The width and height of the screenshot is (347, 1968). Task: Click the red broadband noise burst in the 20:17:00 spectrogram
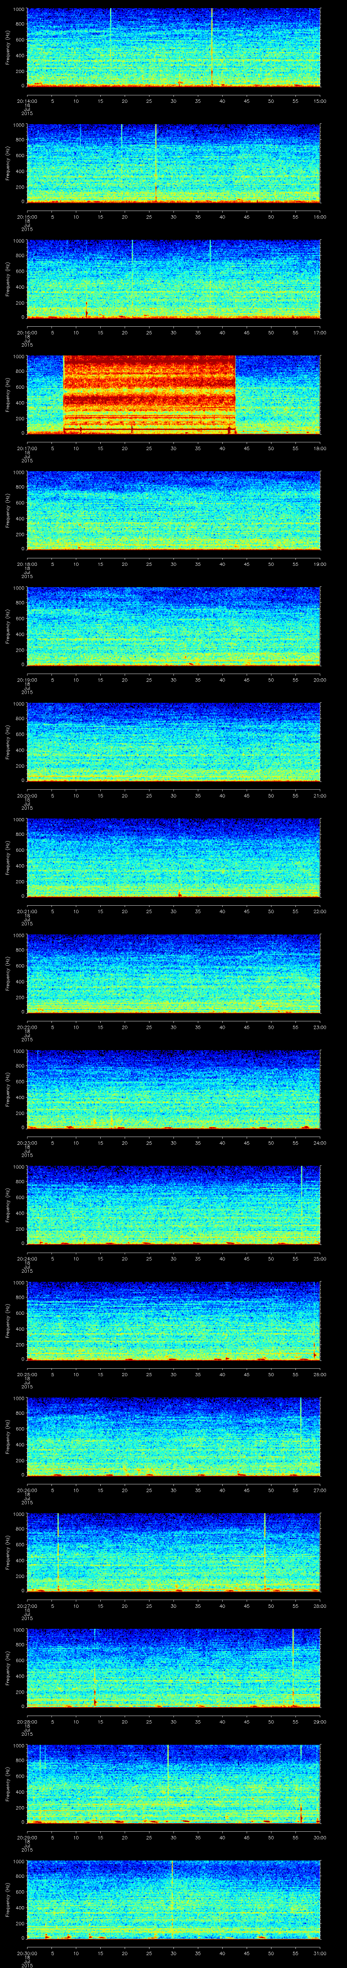click(149, 394)
